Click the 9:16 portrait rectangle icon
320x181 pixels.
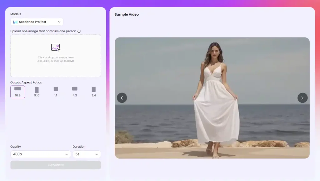37,90
